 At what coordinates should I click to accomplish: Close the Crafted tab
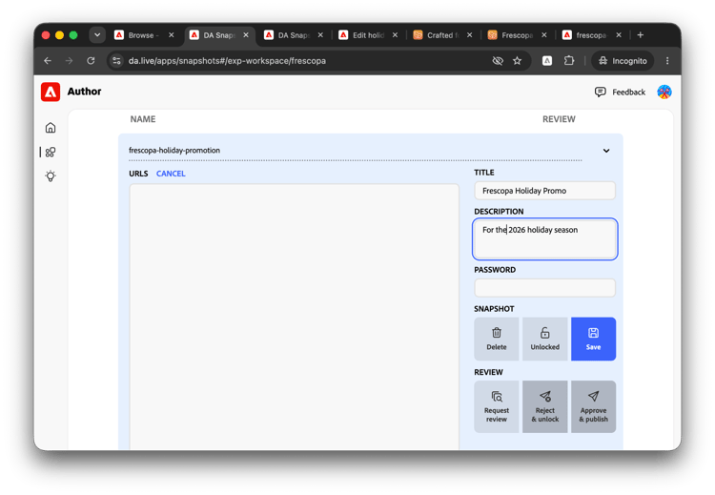(x=470, y=35)
